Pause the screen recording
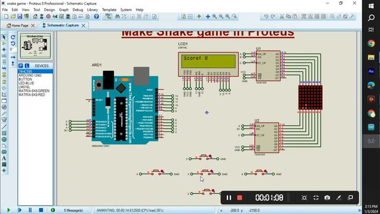The image size is (380, 214). pyautogui.click(x=229, y=198)
